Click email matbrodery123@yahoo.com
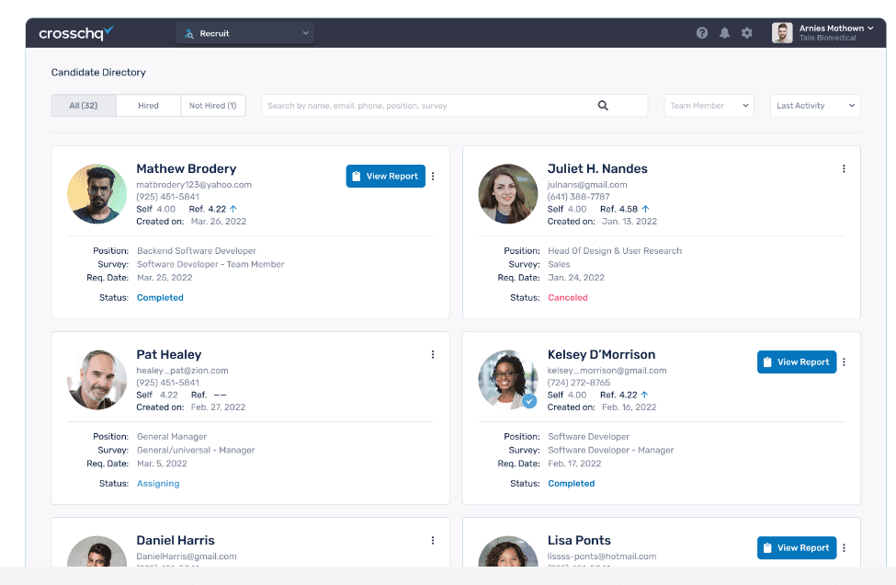Viewport: 896px width, 585px height. [194, 185]
